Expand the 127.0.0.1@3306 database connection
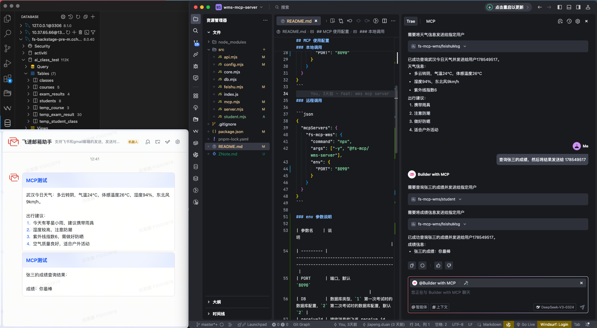The width and height of the screenshot is (597, 328). click(x=21, y=25)
